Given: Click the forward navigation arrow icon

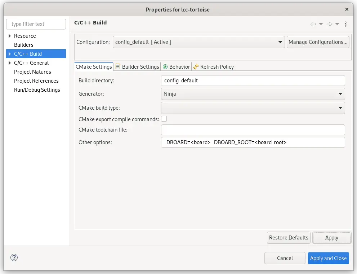Looking at the screenshot, I should (329, 24).
